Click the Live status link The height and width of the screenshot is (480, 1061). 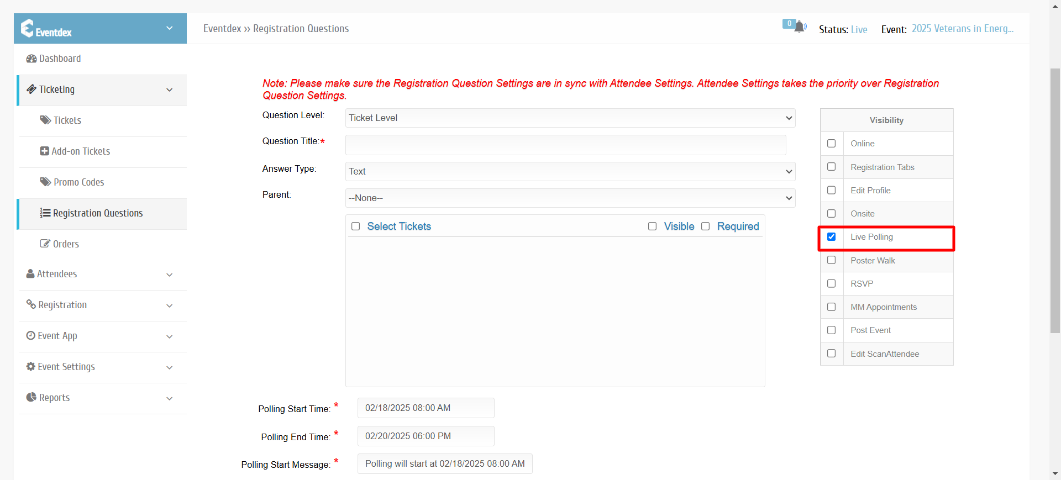(859, 29)
